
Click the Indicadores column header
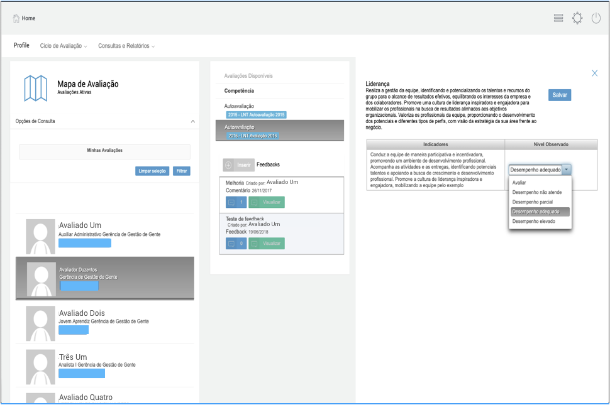pos(435,144)
